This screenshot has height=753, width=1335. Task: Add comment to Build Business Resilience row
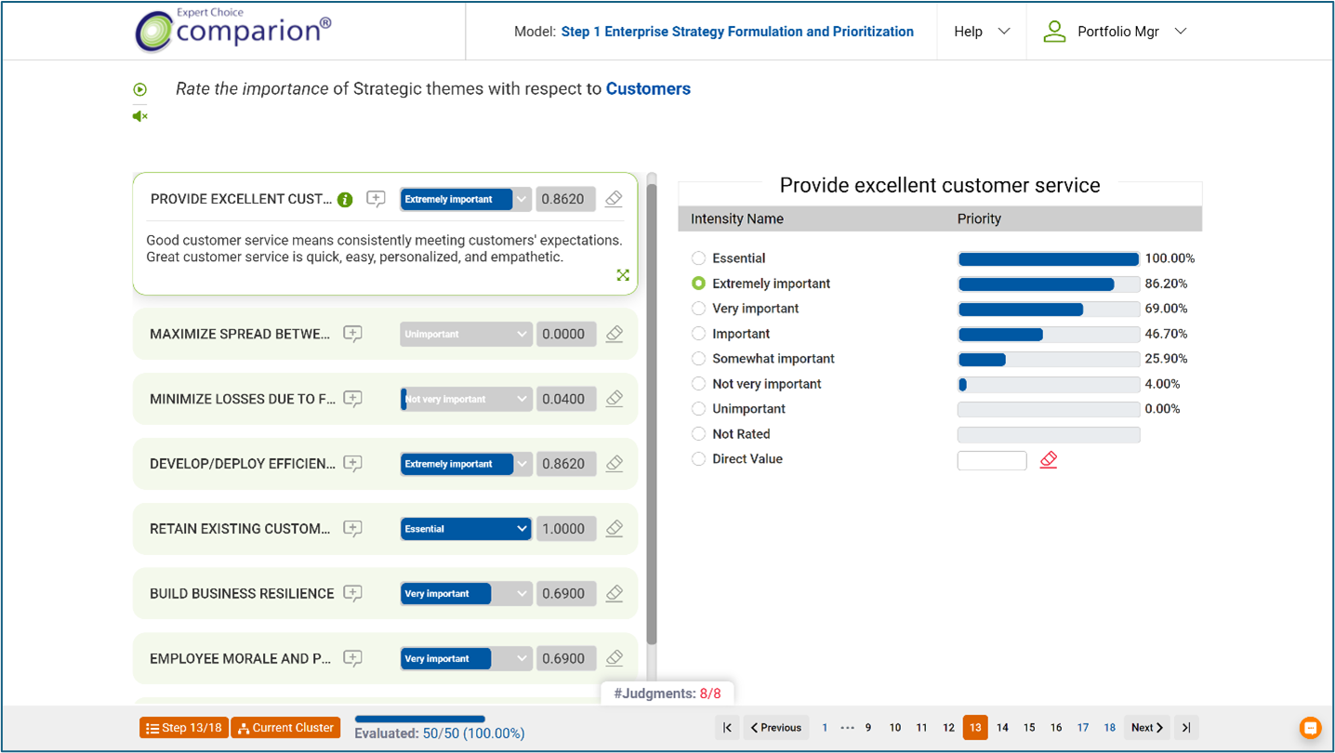tap(352, 593)
